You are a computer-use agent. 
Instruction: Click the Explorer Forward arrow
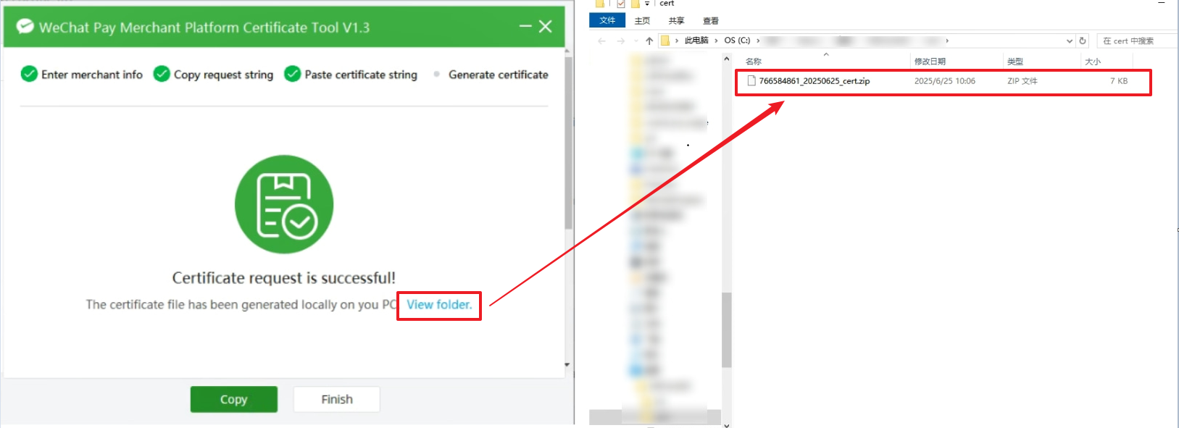coord(620,41)
